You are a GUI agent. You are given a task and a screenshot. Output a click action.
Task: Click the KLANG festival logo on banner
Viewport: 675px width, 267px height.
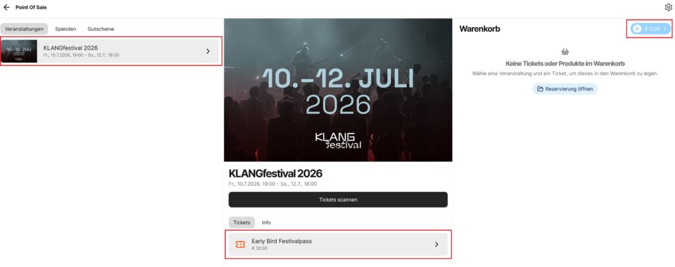pyautogui.click(x=338, y=140)
